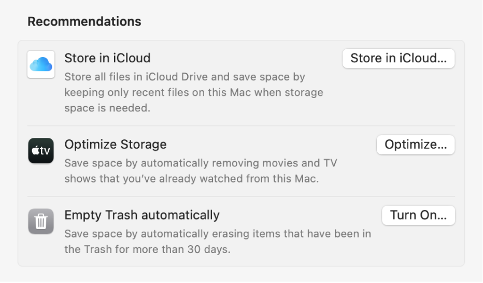Screen dimensions: 483x283
Task: Click the text "the Trash for more than 30 days."
Action: [147, 249]
